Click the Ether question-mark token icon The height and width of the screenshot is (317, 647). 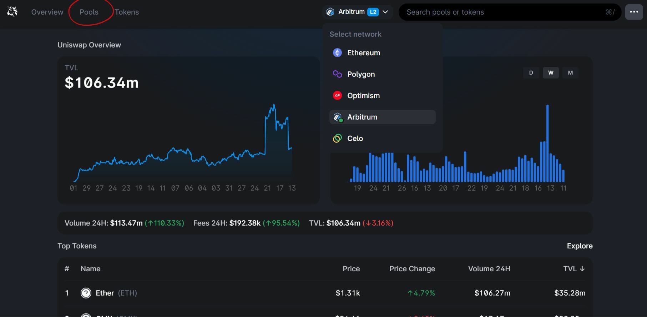[86, 293]
